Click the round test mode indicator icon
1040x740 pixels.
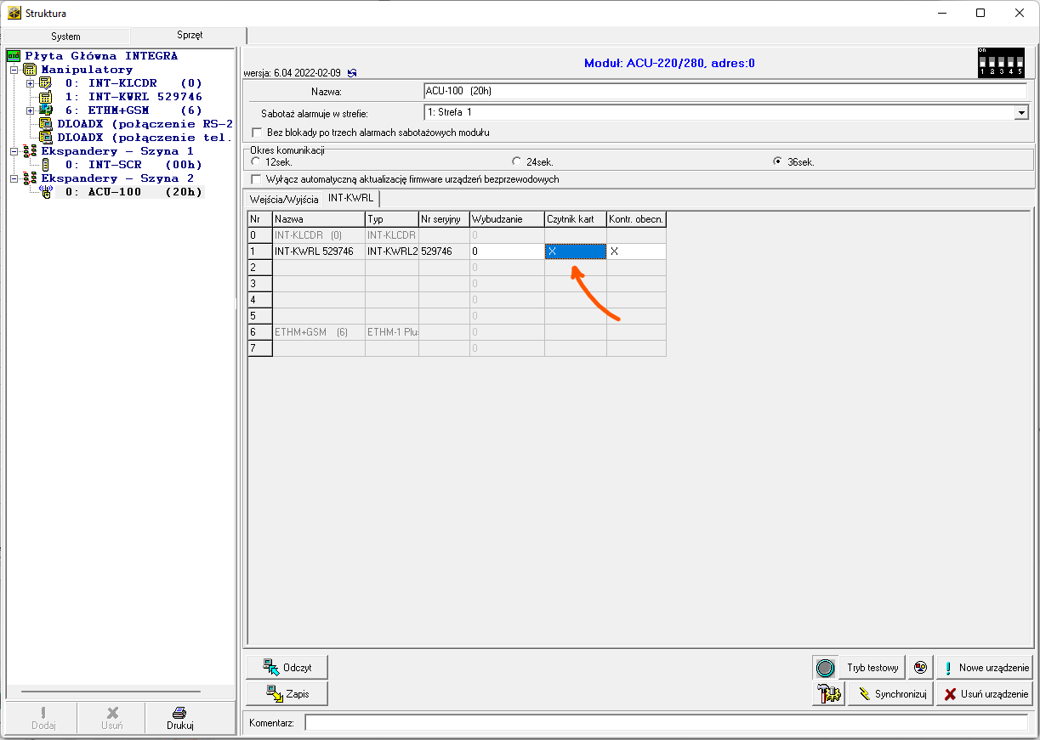coord(825,668)
